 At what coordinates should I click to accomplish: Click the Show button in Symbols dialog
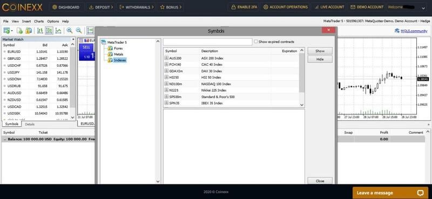(320, 51)
